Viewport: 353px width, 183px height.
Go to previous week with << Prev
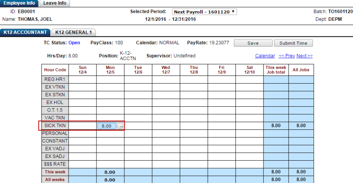point(286,56)
